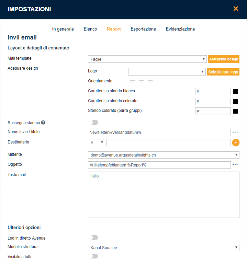Set logo orientation to right align
The height and width of the screenshot is (266, 247).
click(150, 82)
